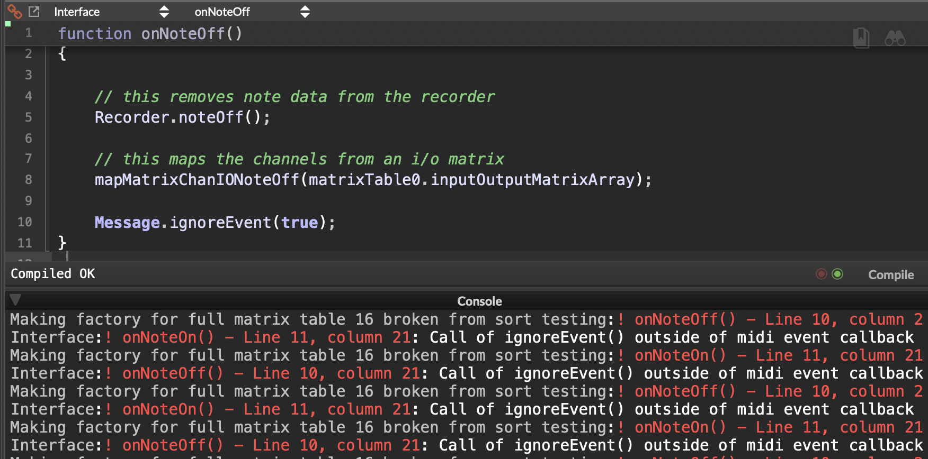Click the Compile button

[891, 274]
